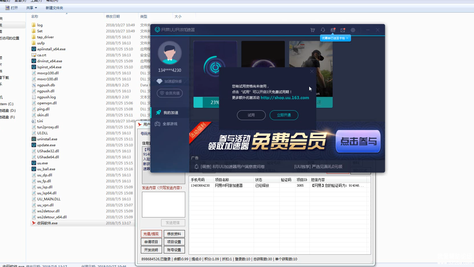Open the 8月UU加速器用户满意度问卷 survey link

233,167
